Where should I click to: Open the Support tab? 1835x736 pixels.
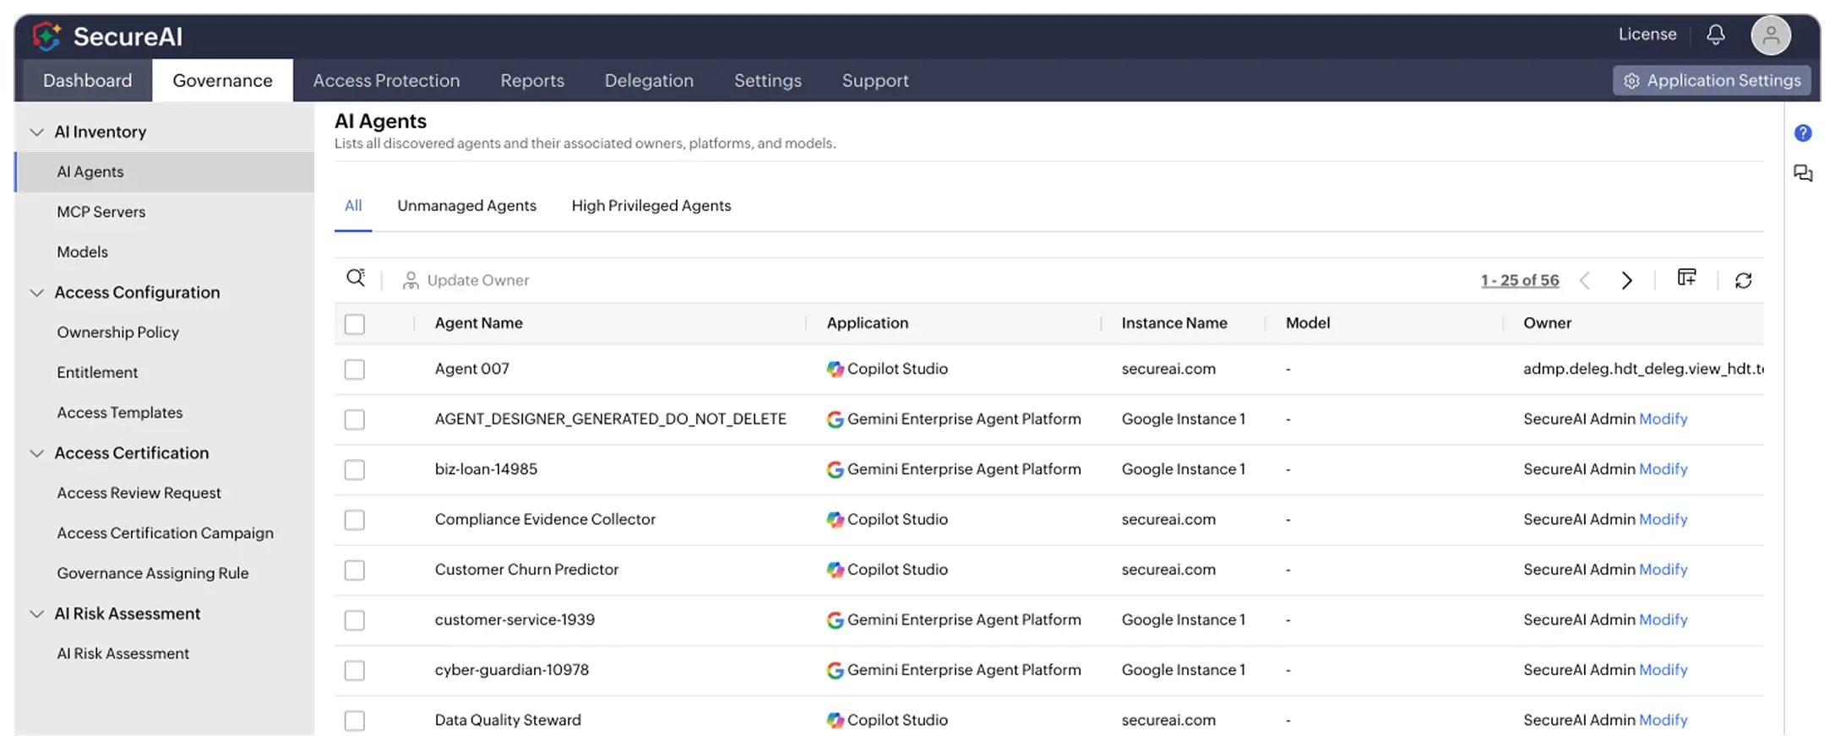875,80
